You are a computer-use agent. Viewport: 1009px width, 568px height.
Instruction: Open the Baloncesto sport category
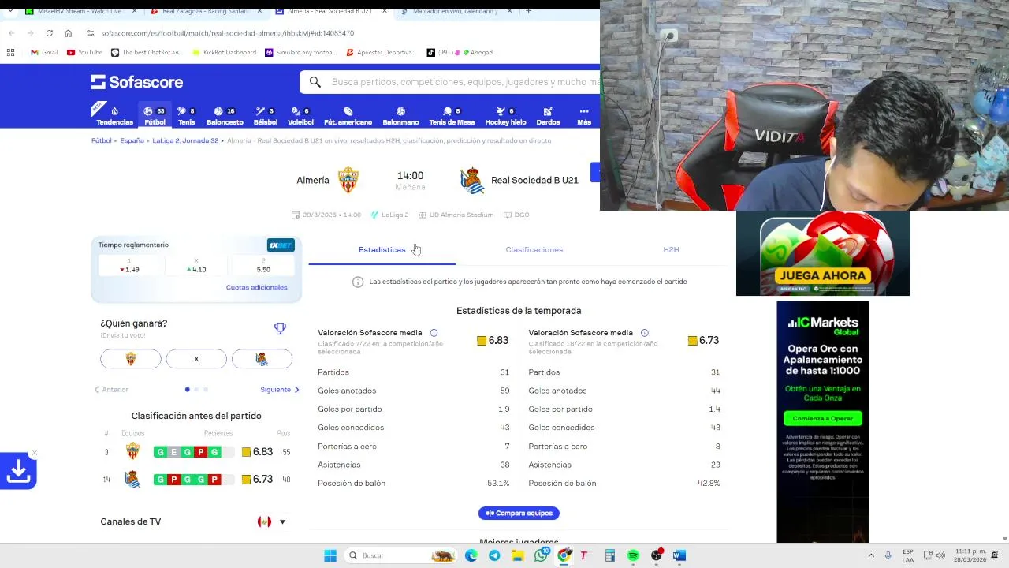(225, 116)
